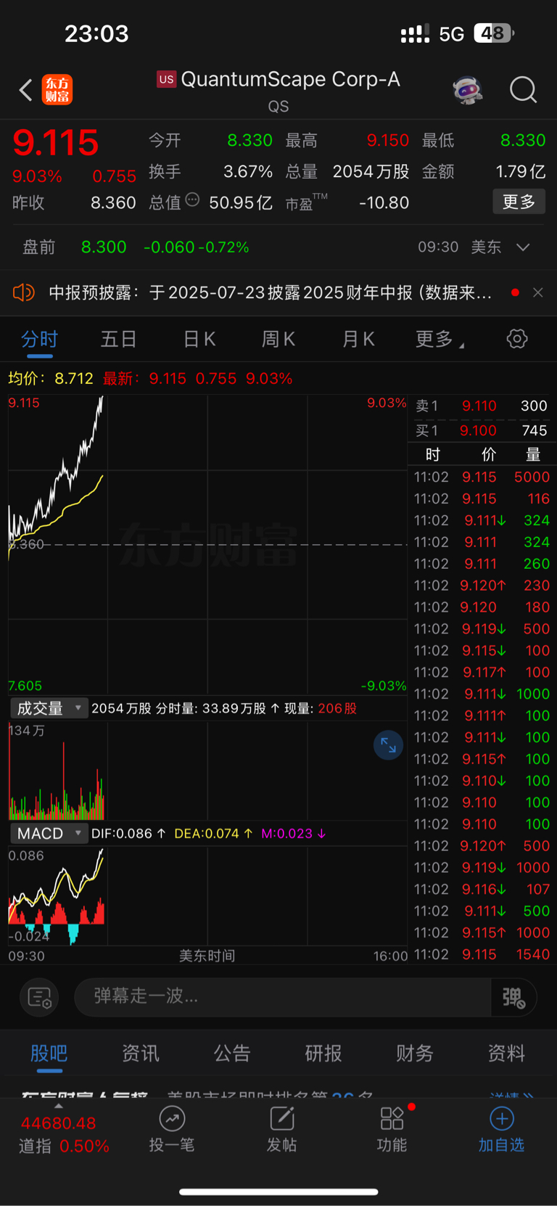Tap the US market flag badge
The width and height of the screenshot is (557, 1206).
tap(166, 79)
